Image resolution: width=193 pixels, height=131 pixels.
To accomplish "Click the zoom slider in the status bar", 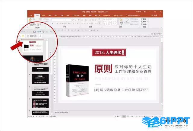I will [x=146, y=116].
